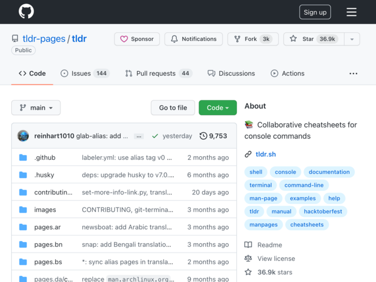Select the documentation topic tag
Viewport: 376px width, 282px height.
coord(329,172)
